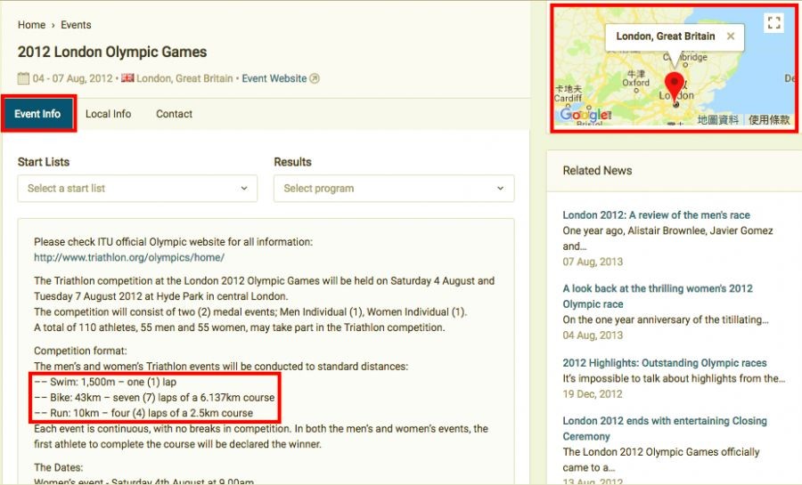This screenshot has width=802, height=485.
Task: Open news: thrilling women's 2012 Olympic race
Action: (x=658, y=296)
